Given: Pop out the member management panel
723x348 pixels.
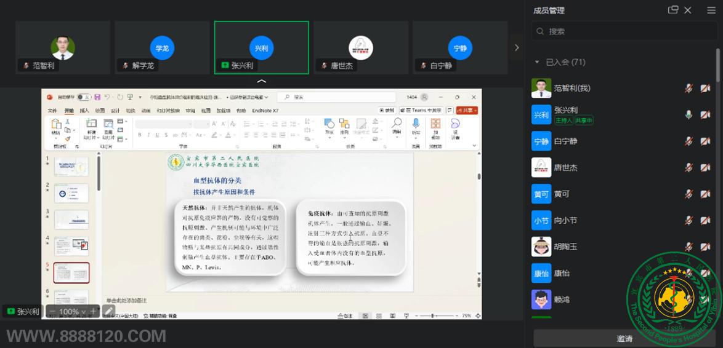Looking at the screenshot, I should click(x=673, y=10).
